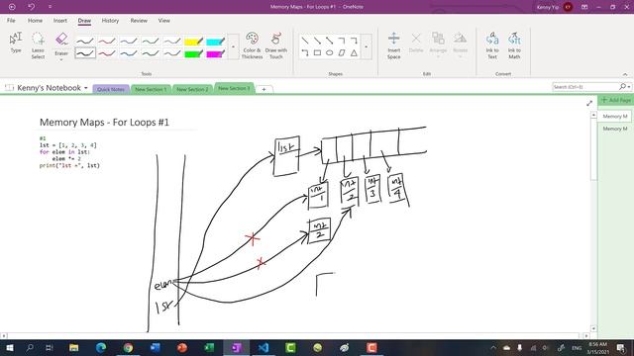634x356 pixels.
Task: Switch to the View tab
Action: point(164,21)
